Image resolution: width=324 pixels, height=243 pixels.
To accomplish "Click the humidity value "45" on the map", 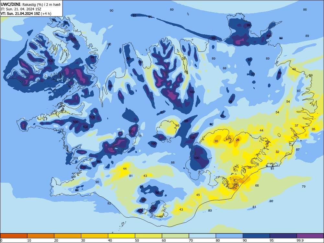I will [198, 195].
